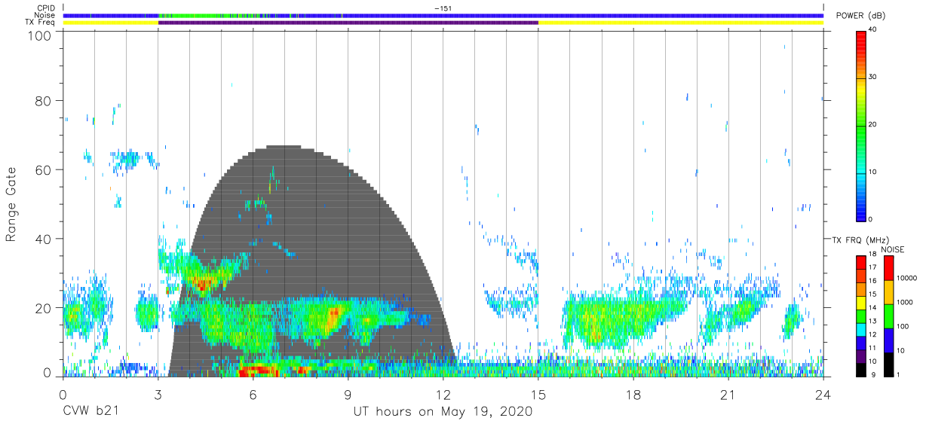Click the "POWER (dB)" colorbar title

[861, 16]
